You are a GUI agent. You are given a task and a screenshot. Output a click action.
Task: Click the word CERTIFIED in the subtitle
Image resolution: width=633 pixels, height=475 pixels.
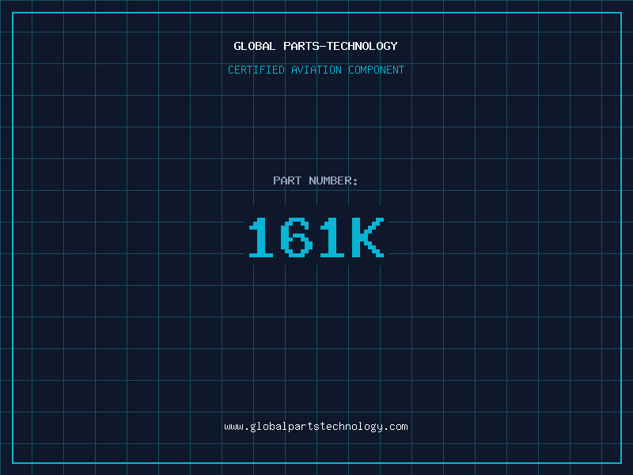pyautogui.click(x=256, y=70)
